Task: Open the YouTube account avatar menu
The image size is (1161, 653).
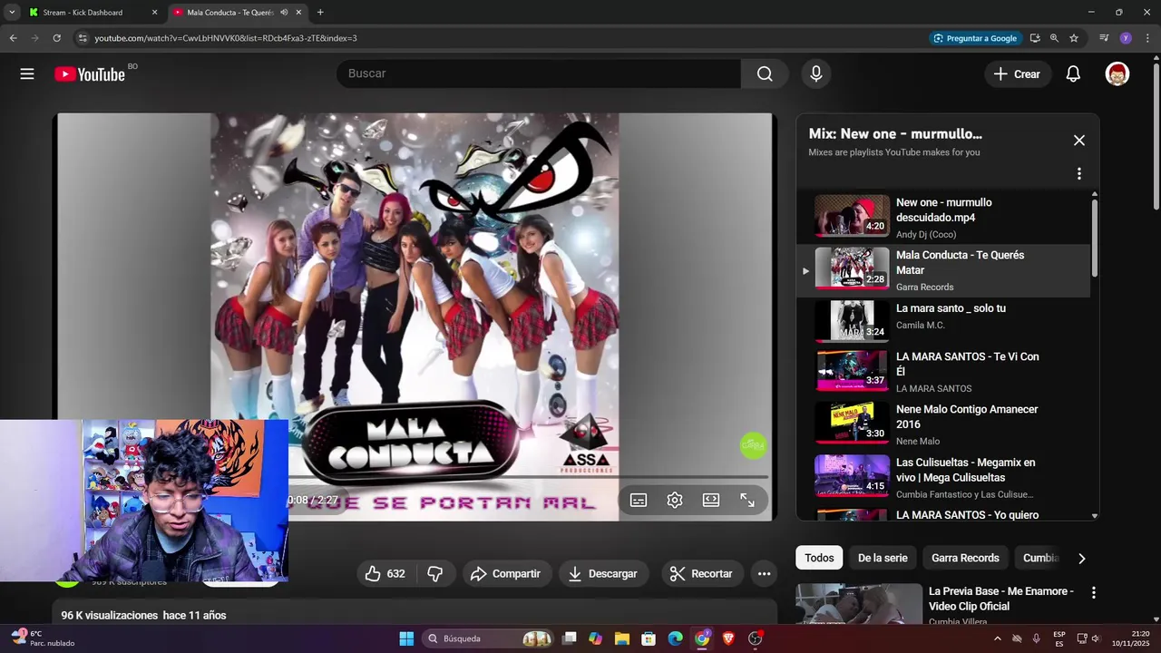Action: 1117,74
